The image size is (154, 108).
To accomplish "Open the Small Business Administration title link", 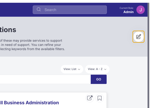I will click(30, 103).
